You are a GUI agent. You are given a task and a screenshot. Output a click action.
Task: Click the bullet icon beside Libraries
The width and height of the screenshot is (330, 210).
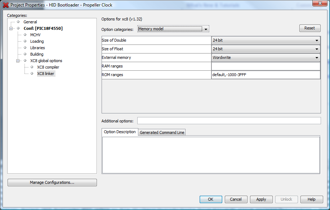pyautogui.click(x=25, y=48)
